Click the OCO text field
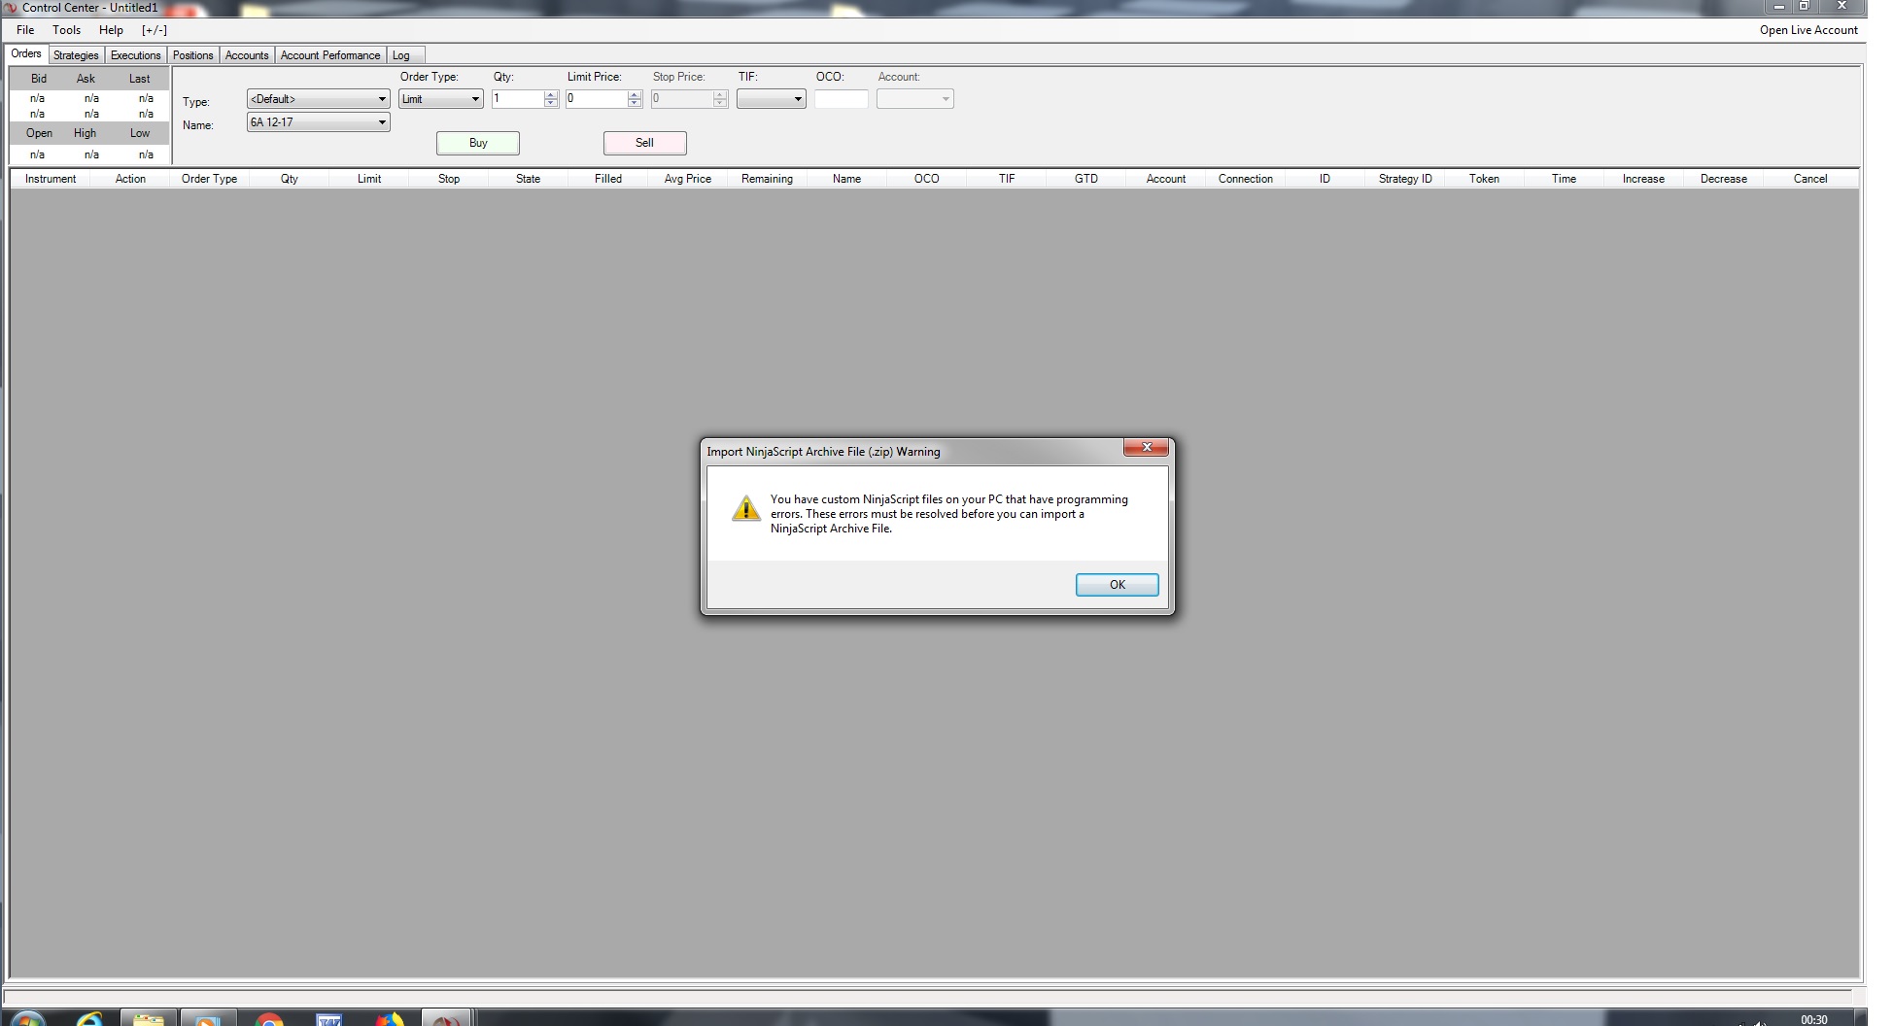Viewport: 1893px width, 1026px height. (x=842, y=99)
